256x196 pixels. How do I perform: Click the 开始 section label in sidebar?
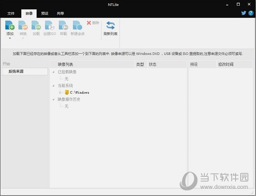point(6,64)
